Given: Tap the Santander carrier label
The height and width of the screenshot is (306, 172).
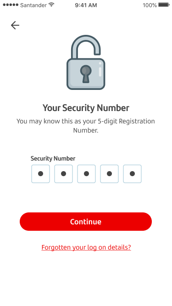Looking at the screenshot, I should [x=33, y=5].
